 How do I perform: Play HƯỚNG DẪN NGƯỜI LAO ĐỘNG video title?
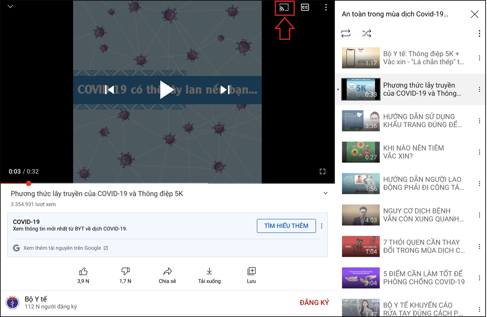[x=423, y=184]
